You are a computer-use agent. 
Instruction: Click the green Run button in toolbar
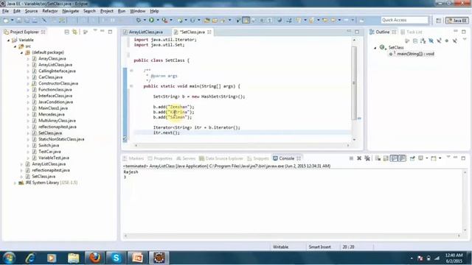click(151, 20)
